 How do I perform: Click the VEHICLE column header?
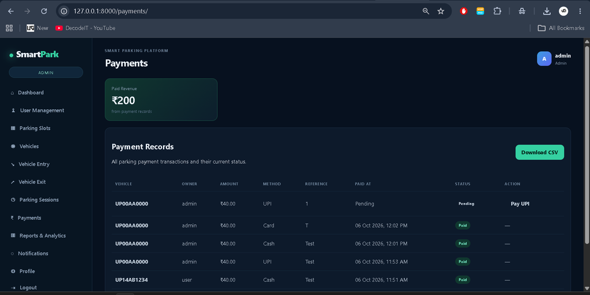[x=123, y=184]
